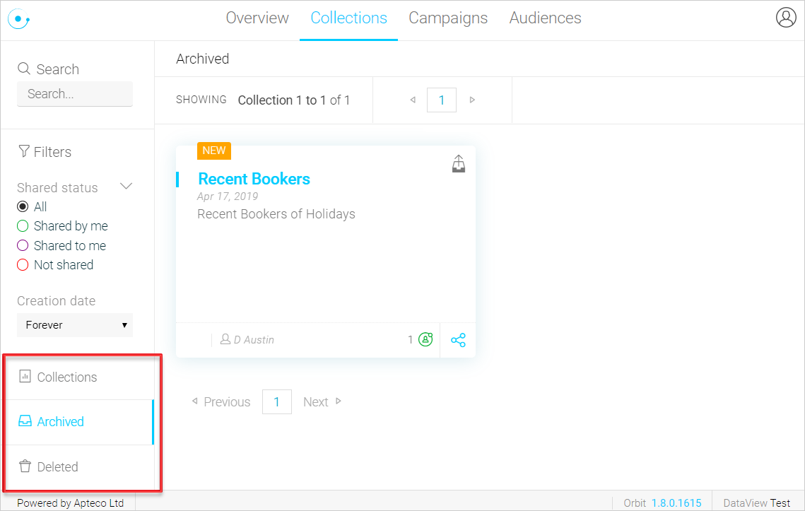Image resolution: width=805 pixels, height=511 pixels.
Task: Click the Deleted trash icon in sidebar
Action: click(x=25, y=466)
